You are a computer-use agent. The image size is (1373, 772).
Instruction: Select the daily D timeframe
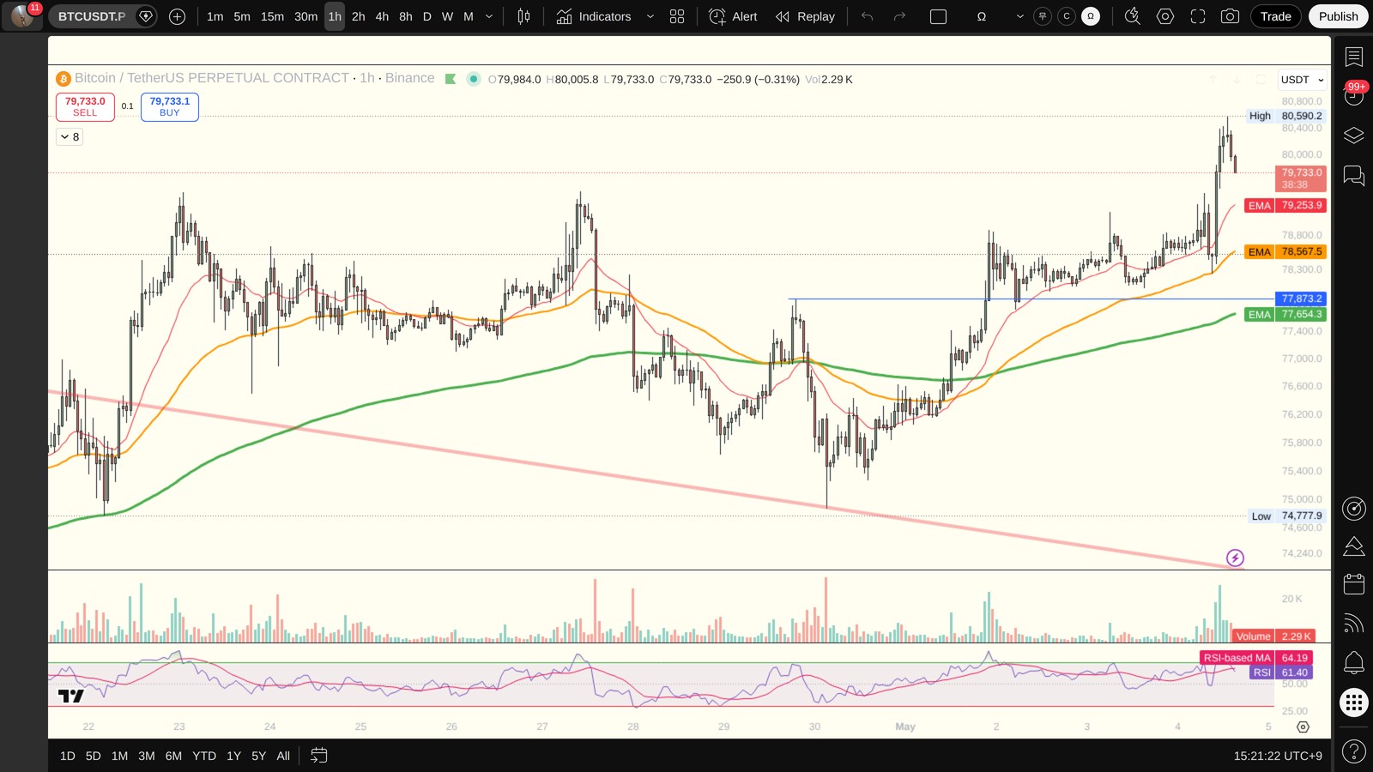[x=426, y=16]
